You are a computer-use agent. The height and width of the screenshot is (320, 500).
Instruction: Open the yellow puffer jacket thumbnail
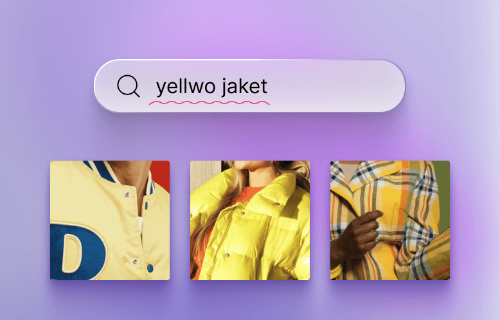coord(250,220)
